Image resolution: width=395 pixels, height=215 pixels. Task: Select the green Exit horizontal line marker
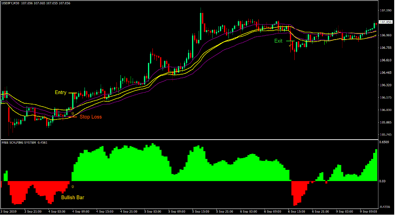coord(290,41)
